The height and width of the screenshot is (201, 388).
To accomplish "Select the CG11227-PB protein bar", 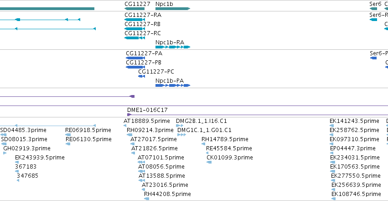I will point(135,67).
